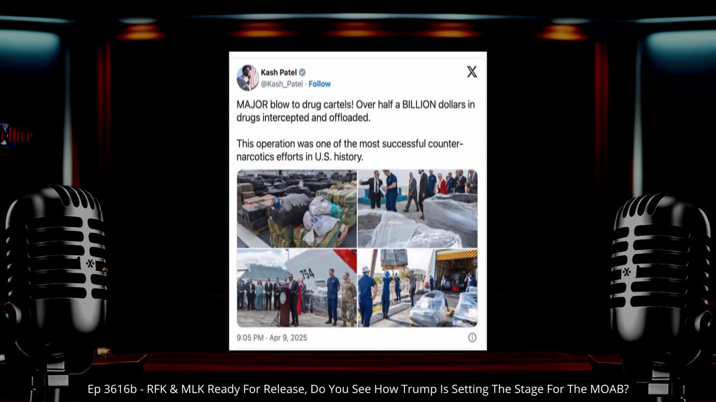
Task: Click the X logo on the tweet
Action: pyautogui.click(x=472, y=71)
